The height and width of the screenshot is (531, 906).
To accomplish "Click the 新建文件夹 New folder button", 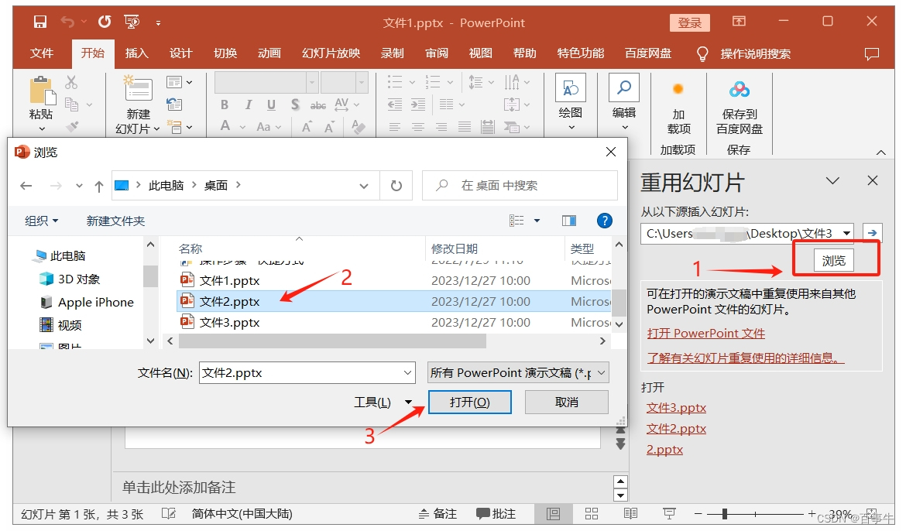I will pyautogui.click(x=115, y=221).
